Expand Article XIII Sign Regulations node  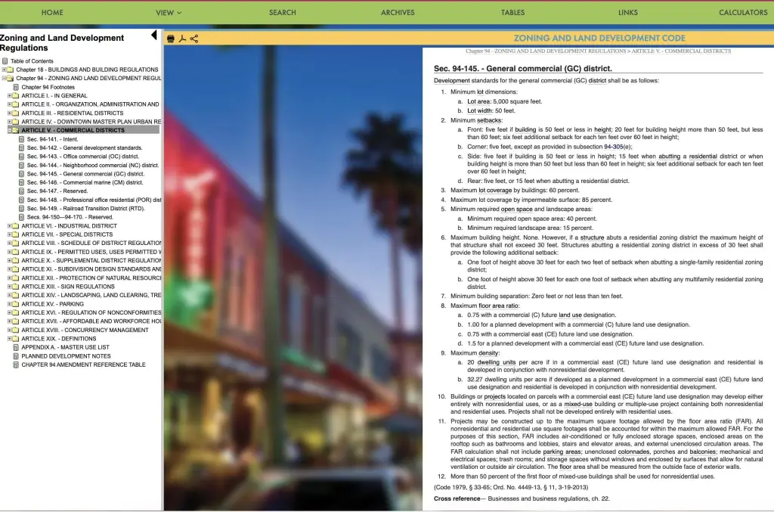click(9, 287)
